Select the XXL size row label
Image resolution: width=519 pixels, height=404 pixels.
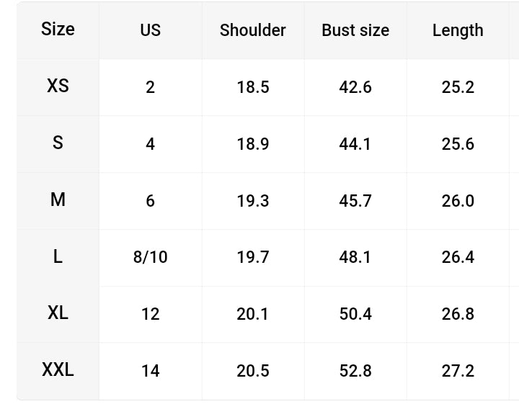point(58,369)
